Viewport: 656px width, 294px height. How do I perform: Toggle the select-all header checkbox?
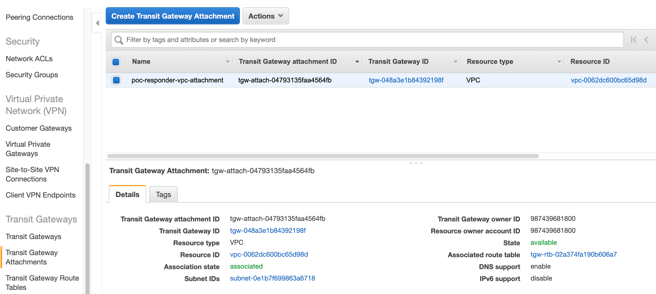[x=116, y=62]
